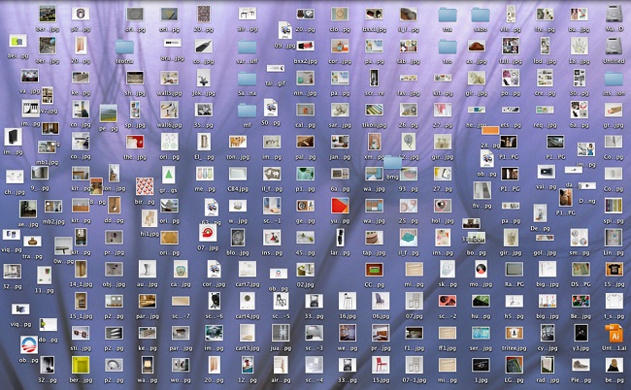Select the t_s..pg white t-shirt thumbnail
The width and height of the screenshot is (631, 390).
click(x=614, y=301)
